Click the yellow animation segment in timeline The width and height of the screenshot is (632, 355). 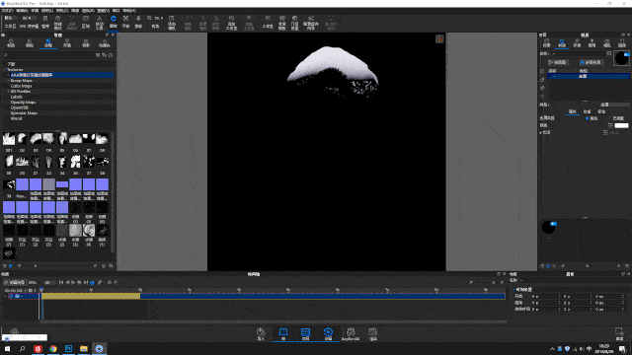[91, 296]
